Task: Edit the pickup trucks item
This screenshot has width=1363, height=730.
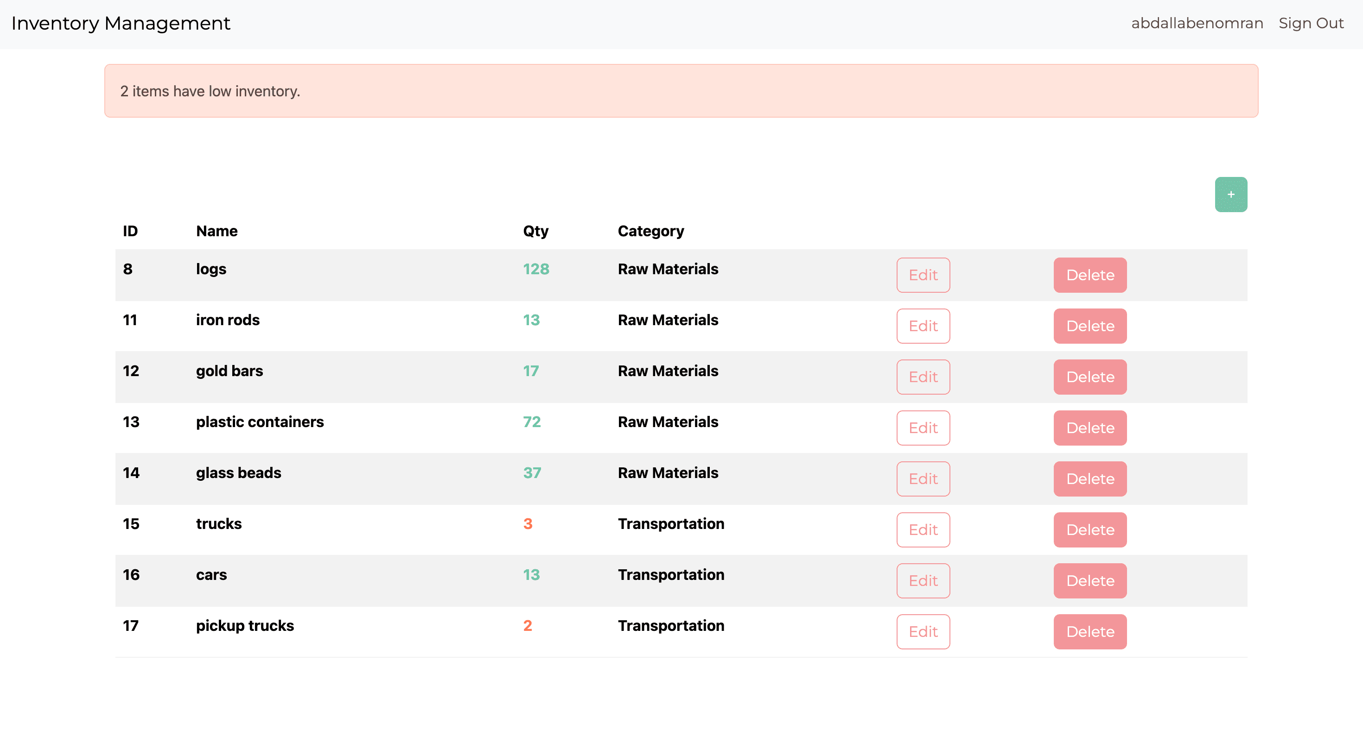Action: coord(923,631)
